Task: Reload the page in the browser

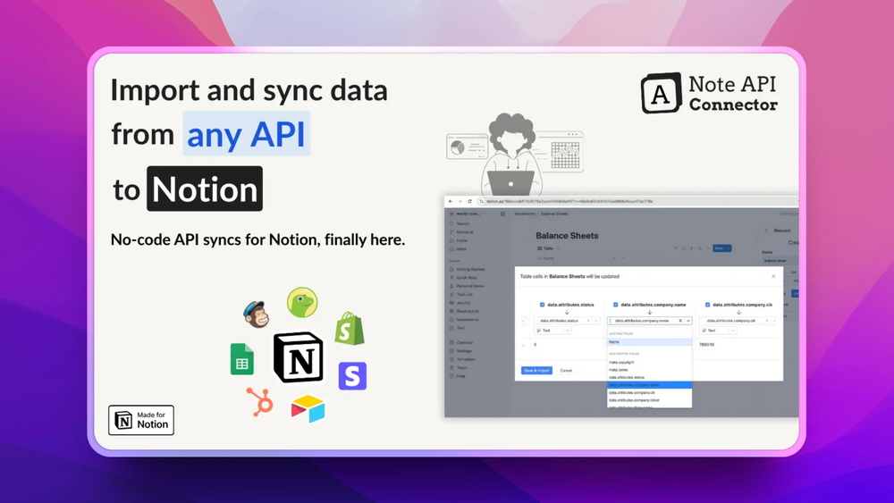Action: tap(470, 201)
